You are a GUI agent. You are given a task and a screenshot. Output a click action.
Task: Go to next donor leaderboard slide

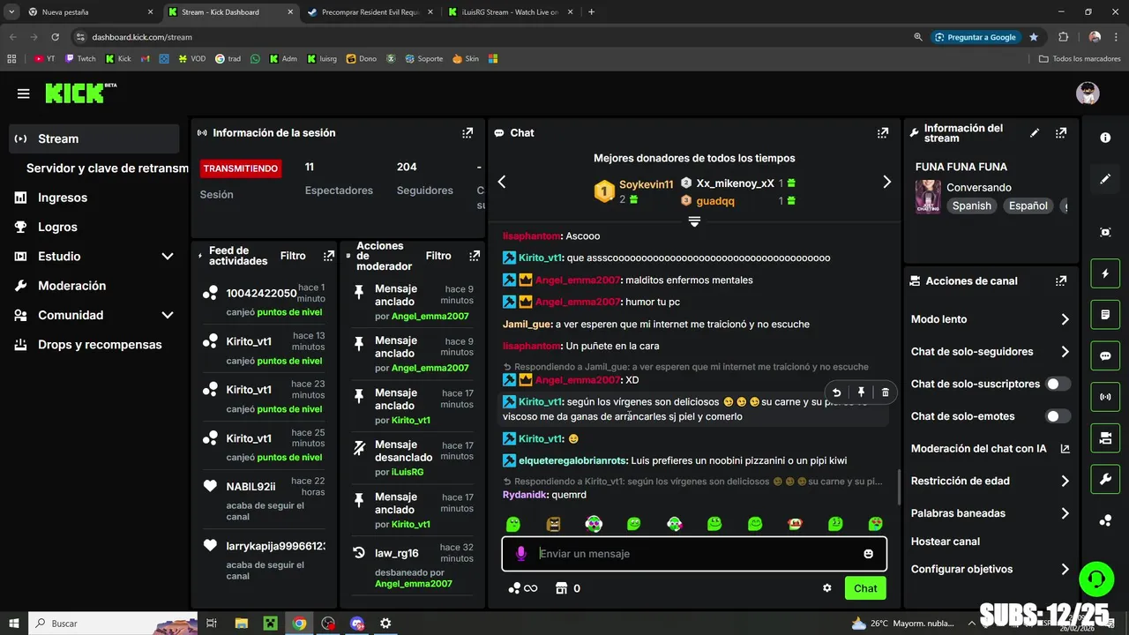(x=887, y=182)
